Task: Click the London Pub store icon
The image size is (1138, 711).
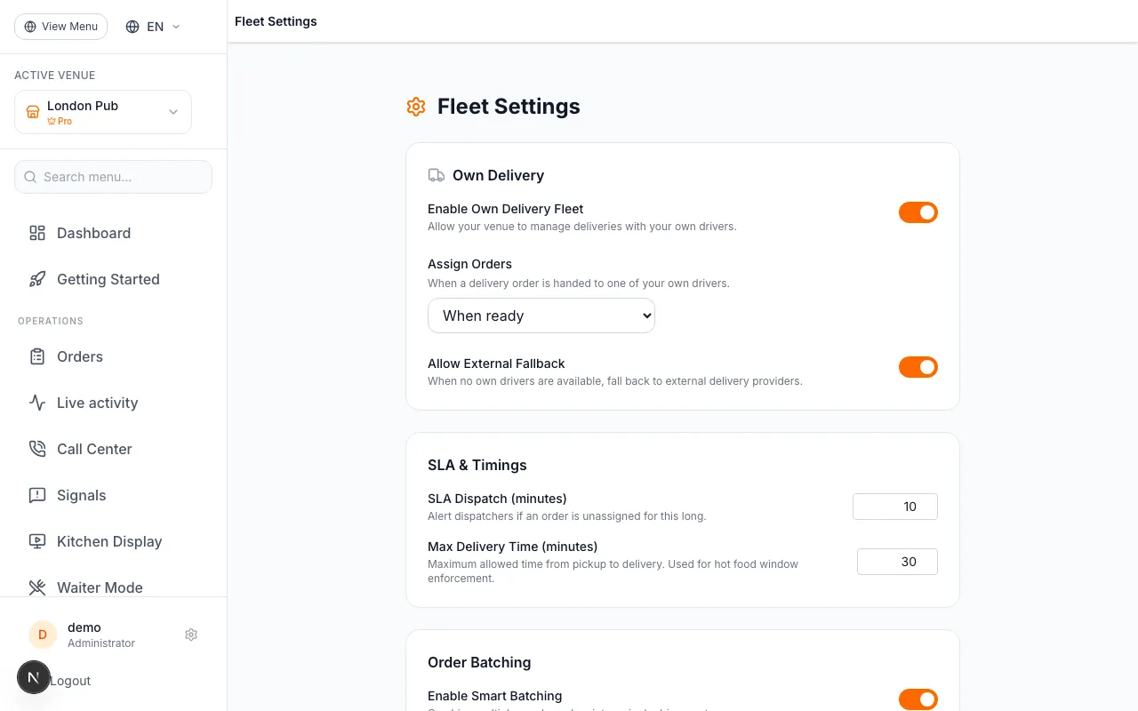Action: click(33, 112)
